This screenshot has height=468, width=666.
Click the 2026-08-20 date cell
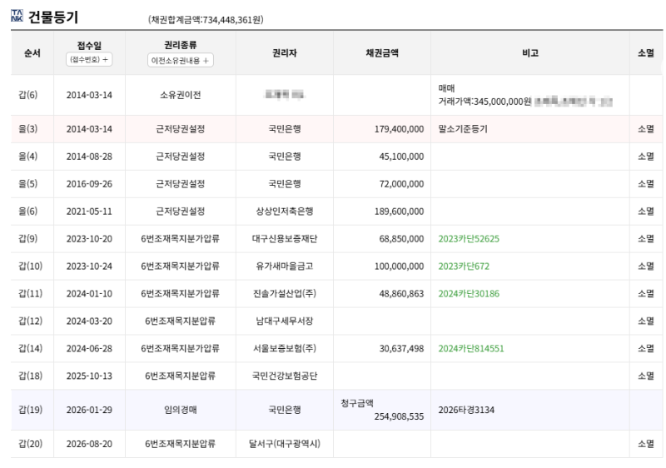(x=89, y=444)
